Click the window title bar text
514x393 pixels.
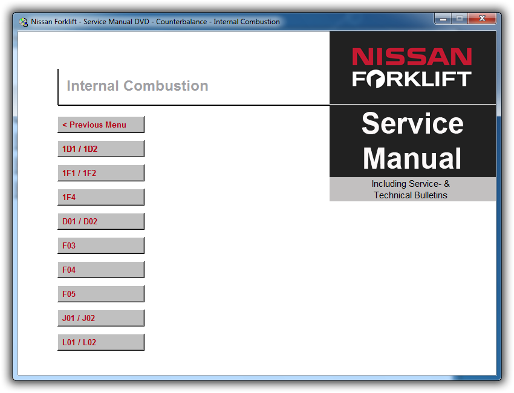coord(155,22)
